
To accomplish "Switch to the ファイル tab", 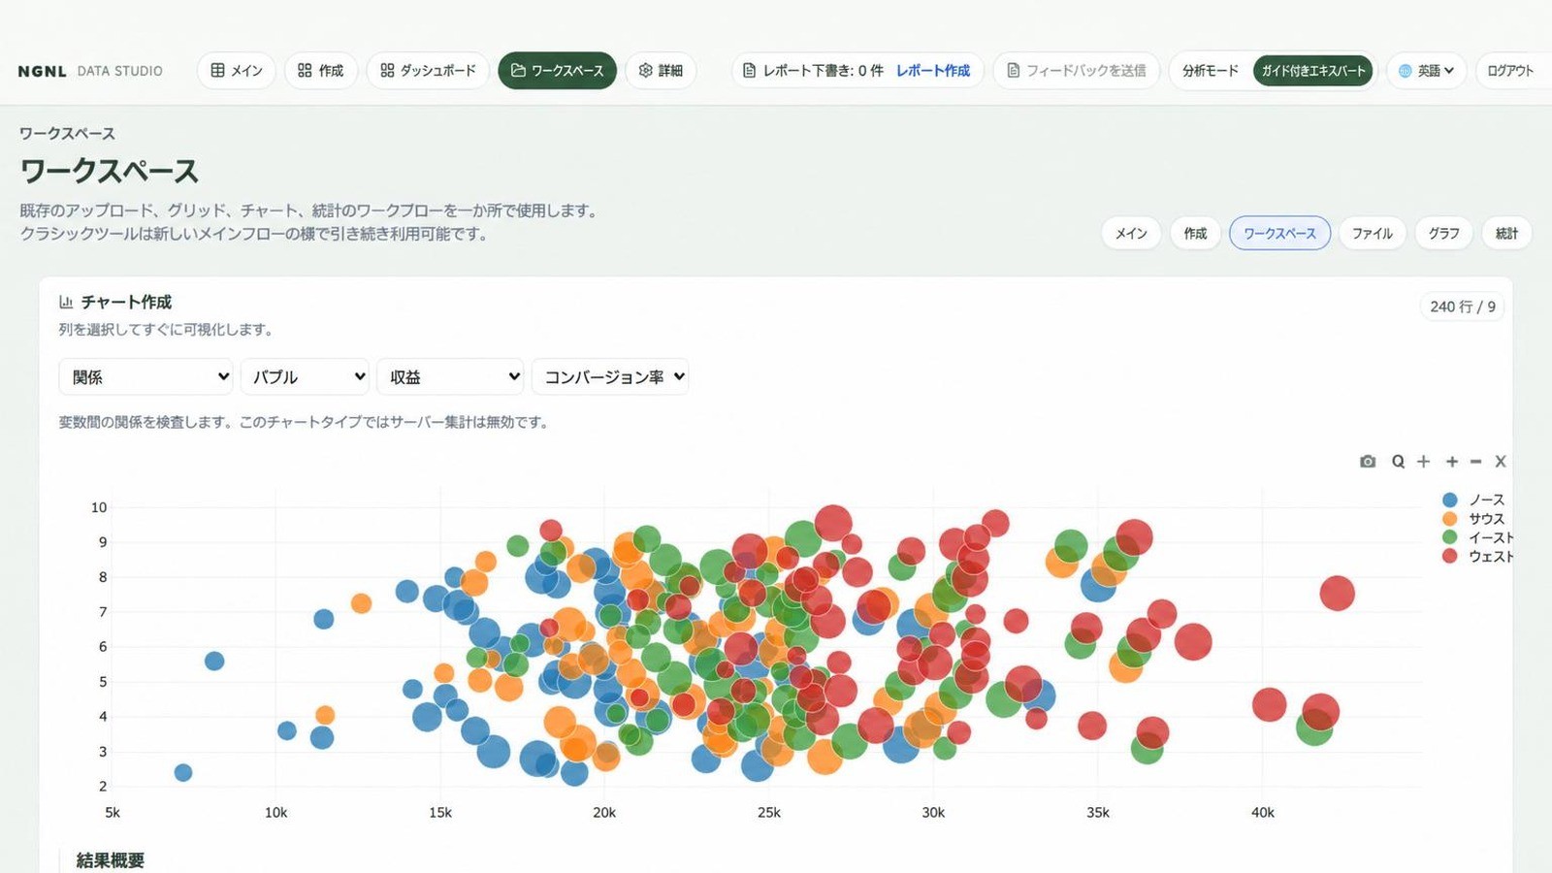I will point(1372,233).
